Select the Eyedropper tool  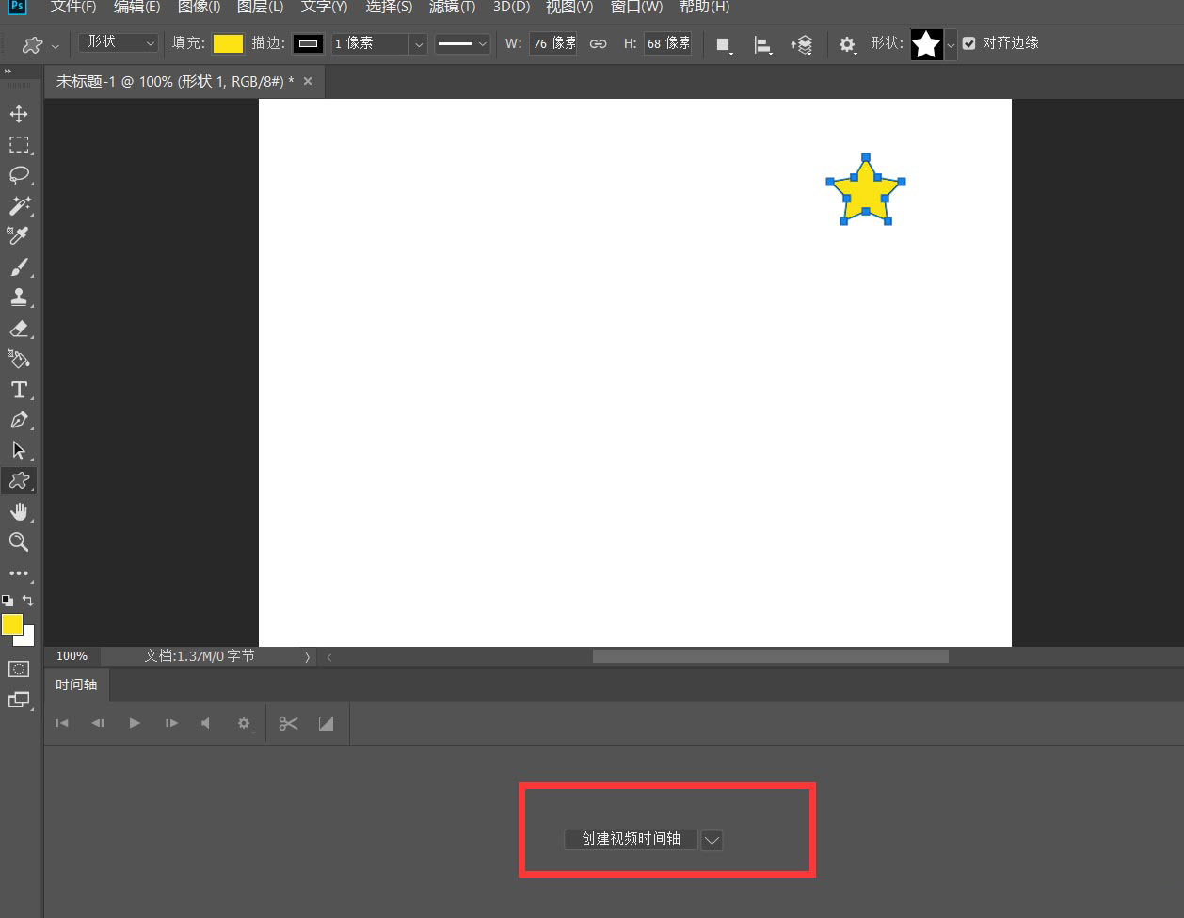coord(19,235)
